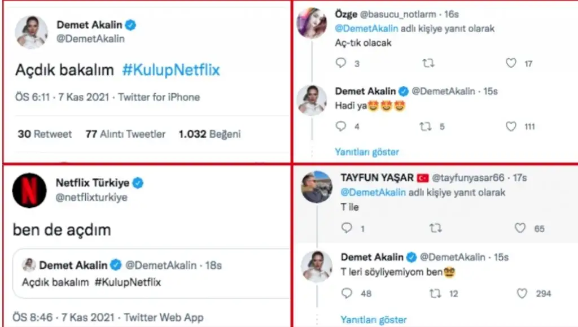Open the 30 Retweet list
The height and width of the screenshot is (327, 578).
pos(45,134)
